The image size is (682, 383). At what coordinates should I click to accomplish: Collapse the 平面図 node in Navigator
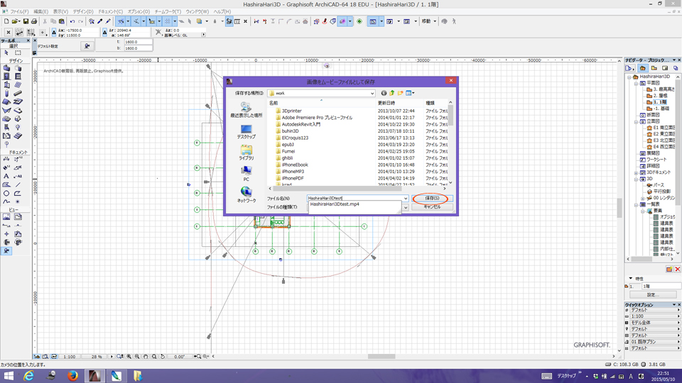tap(636, 83)
